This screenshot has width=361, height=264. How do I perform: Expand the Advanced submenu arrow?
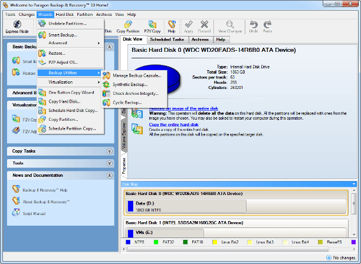point(99,43)
